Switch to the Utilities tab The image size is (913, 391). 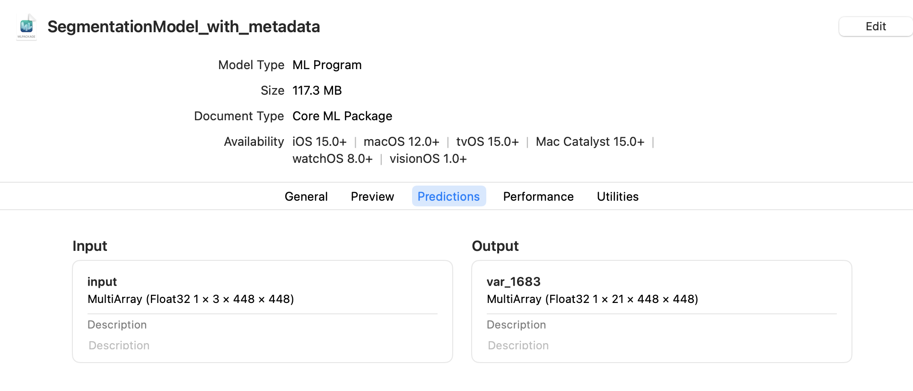pos(617,196)
